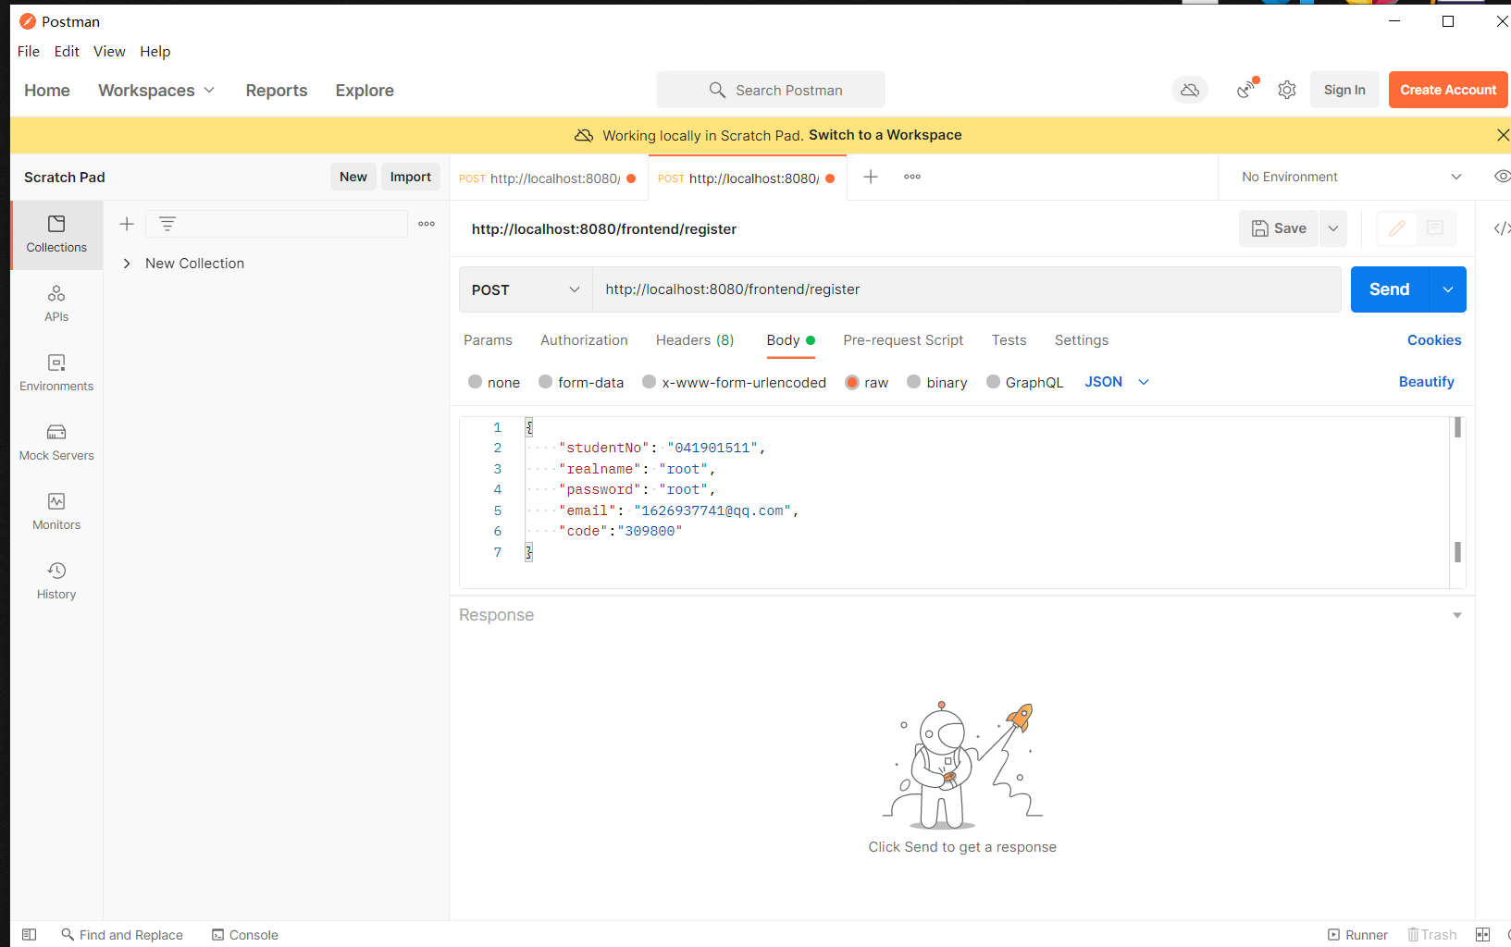Click the plus icon to add a new tab
The image size is (1511, 947).
(871, 177)
